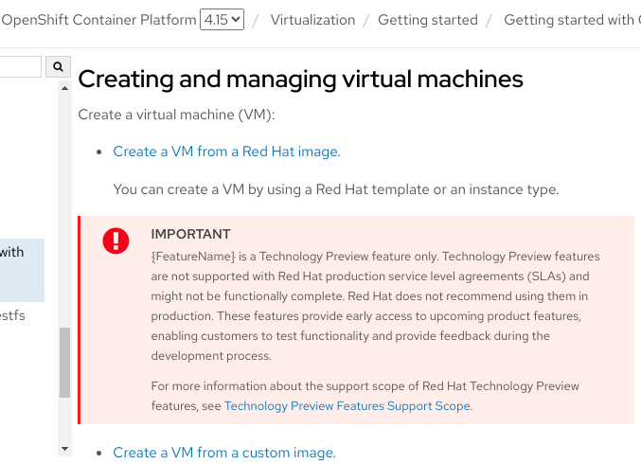Viewport: 641px width, 464px height.
Task: Click the Creating and managing virtual machines heading
Action: pos(300,79)
